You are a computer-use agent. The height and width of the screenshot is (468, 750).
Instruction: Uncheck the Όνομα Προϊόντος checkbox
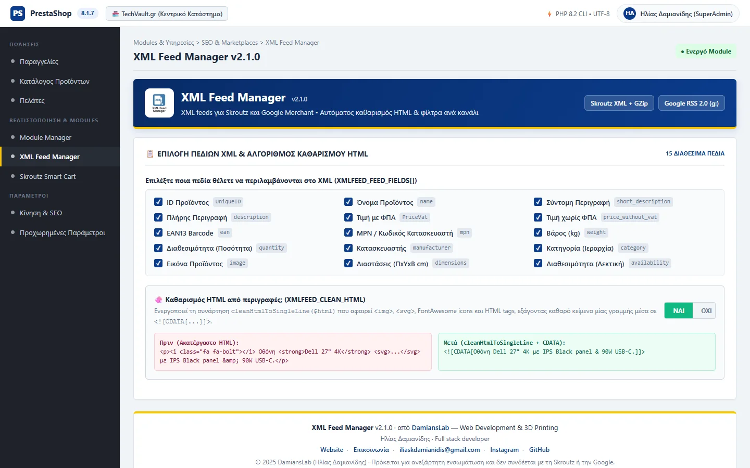pos(348,202)
